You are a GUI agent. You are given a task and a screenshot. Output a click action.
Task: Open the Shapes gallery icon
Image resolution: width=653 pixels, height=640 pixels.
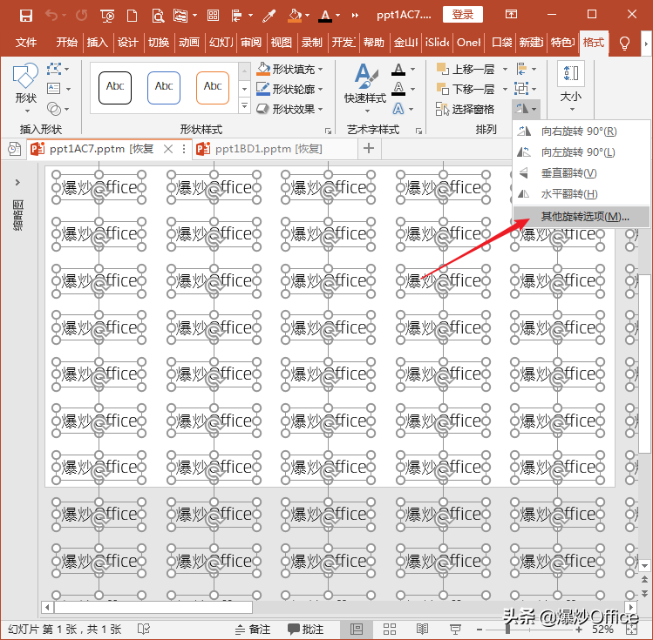pyautogui.click(x=26, y=88)
